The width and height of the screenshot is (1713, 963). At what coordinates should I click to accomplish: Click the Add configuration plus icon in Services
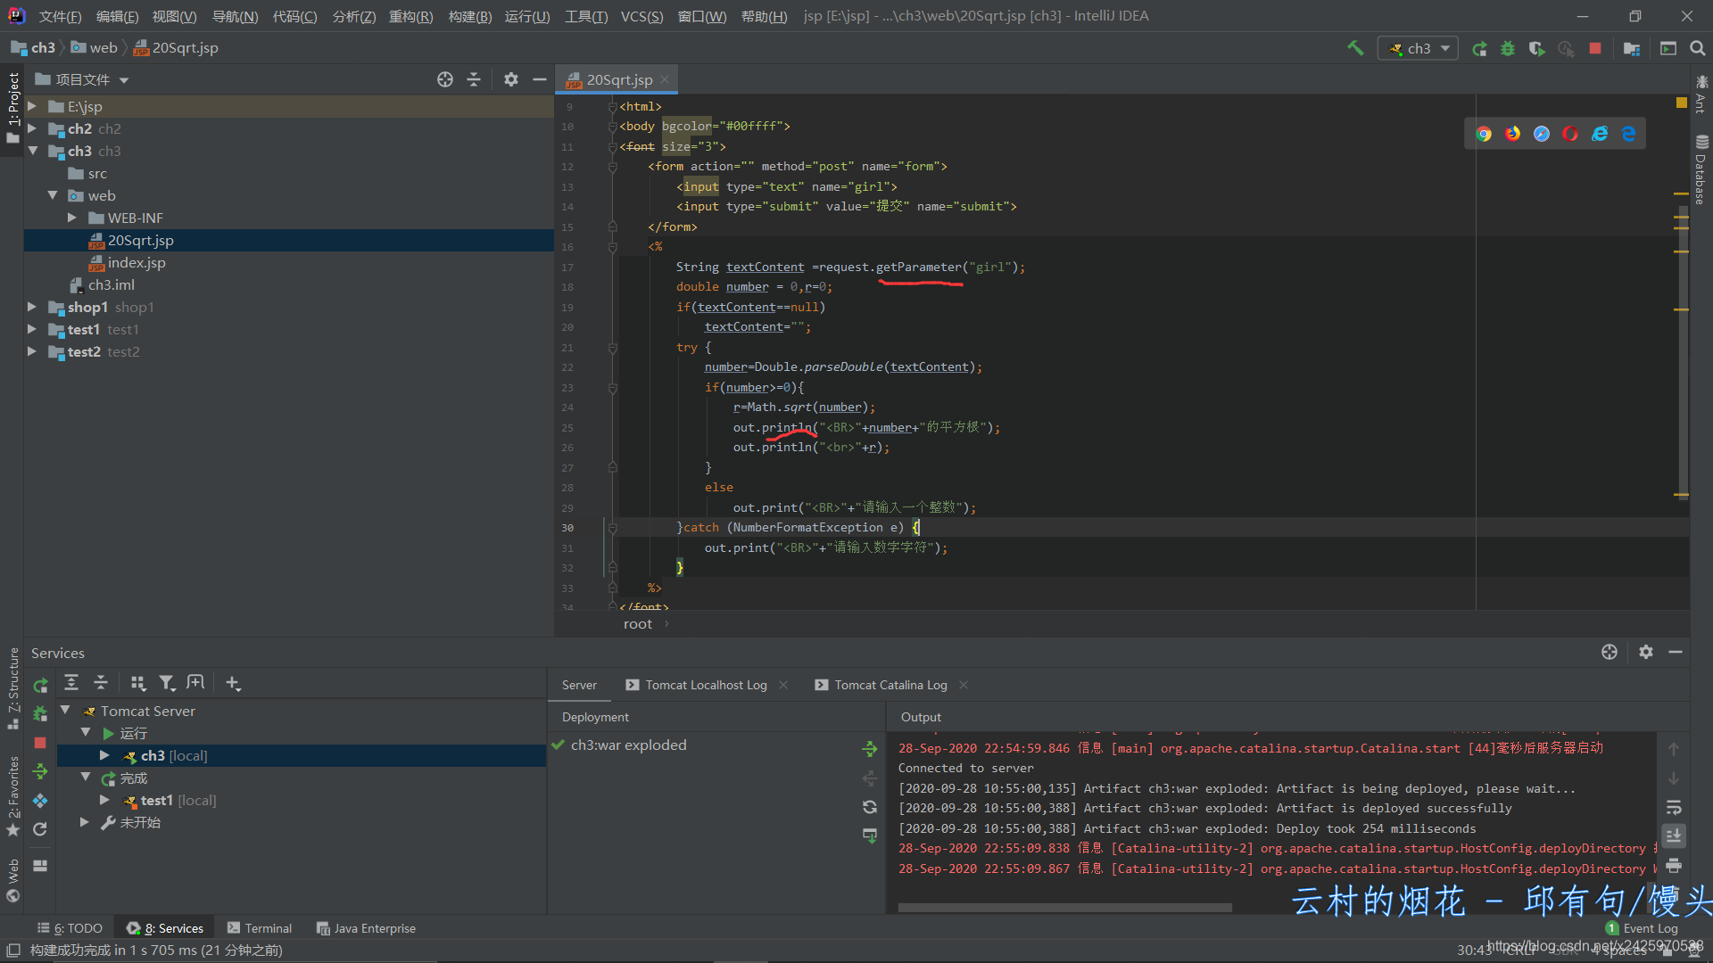point(230,682)
